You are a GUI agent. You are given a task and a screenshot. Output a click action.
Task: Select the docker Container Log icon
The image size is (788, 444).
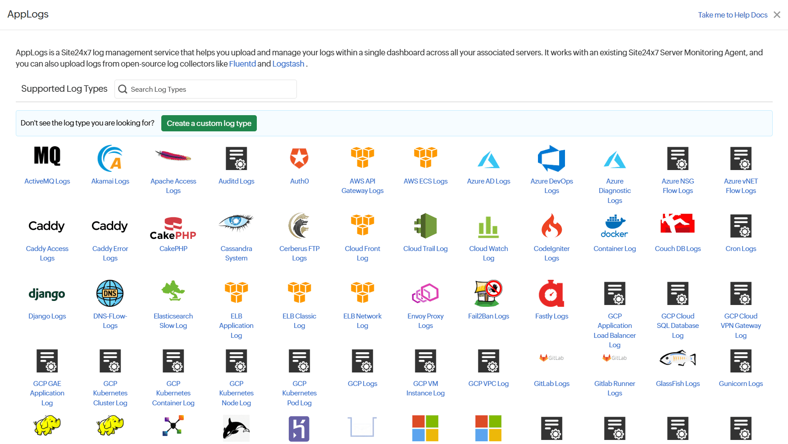point(615,226)
